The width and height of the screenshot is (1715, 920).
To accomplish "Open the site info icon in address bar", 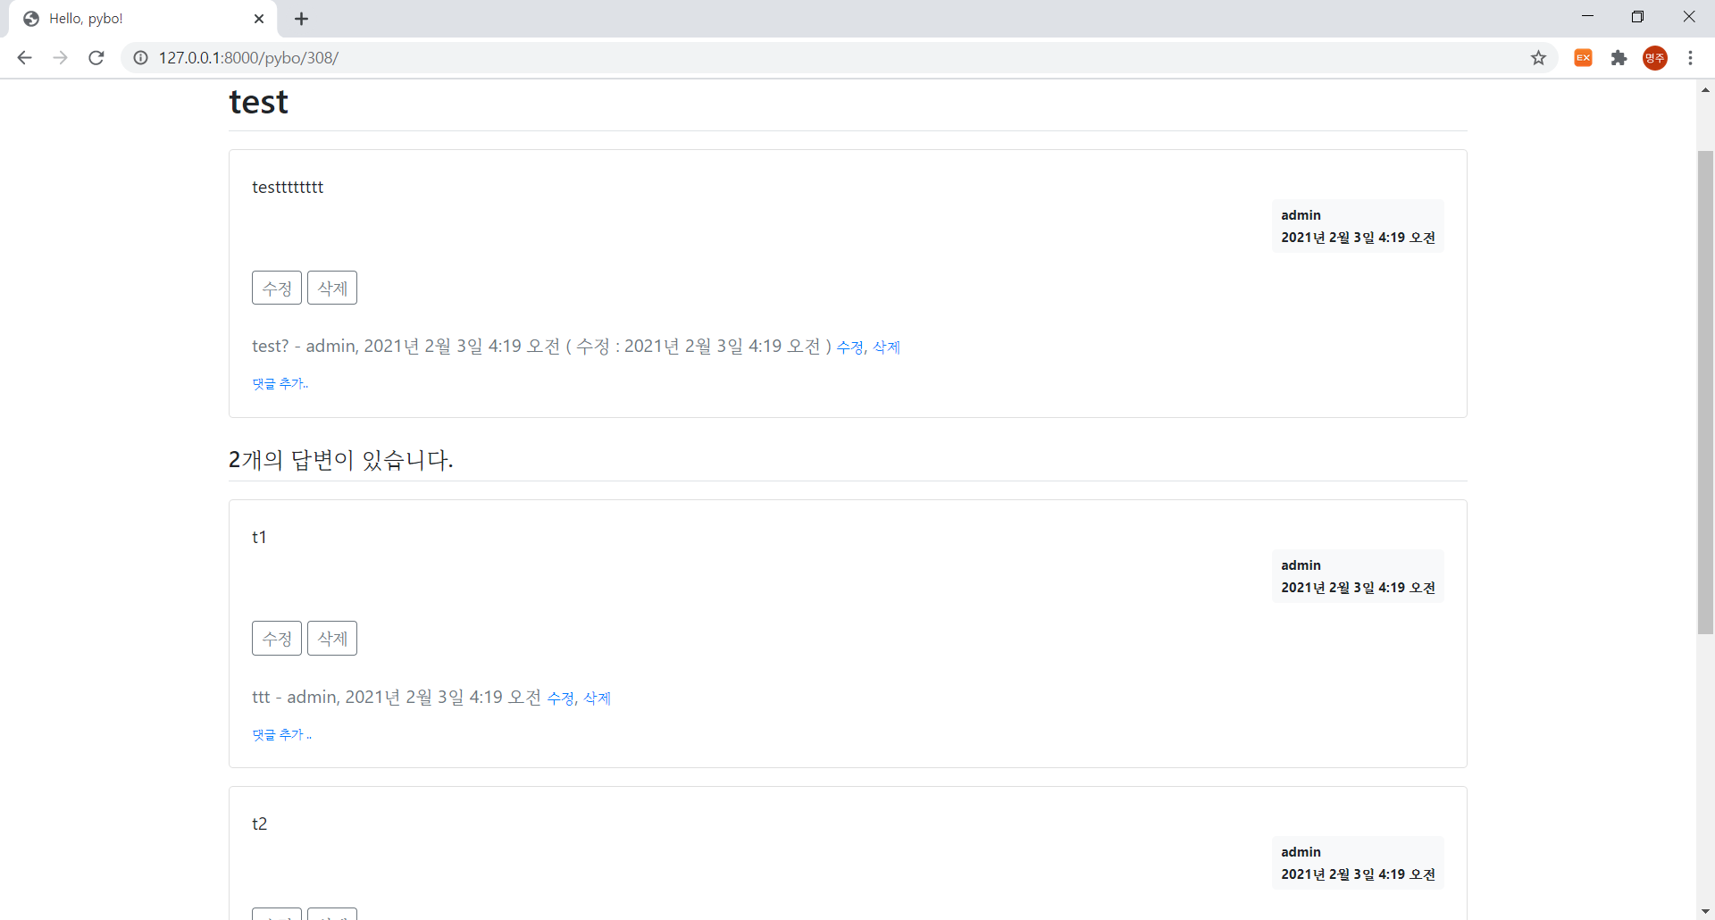I will pyautogui.click(x=140, y=57).
